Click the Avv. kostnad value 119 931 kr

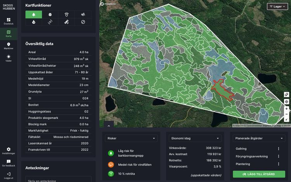[x=214, y=154]
